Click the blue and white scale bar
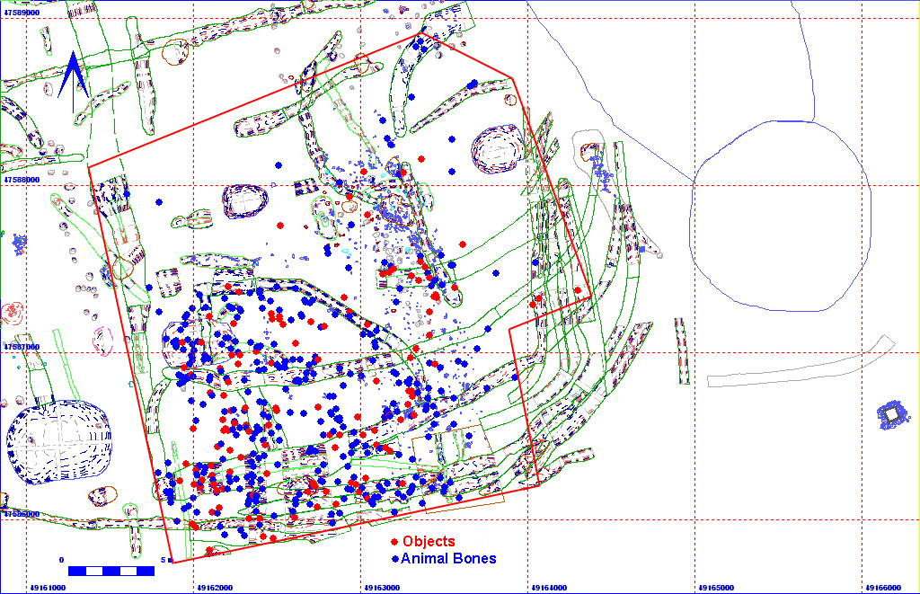This screenshot has width=920, height=594. click(111, 572)
